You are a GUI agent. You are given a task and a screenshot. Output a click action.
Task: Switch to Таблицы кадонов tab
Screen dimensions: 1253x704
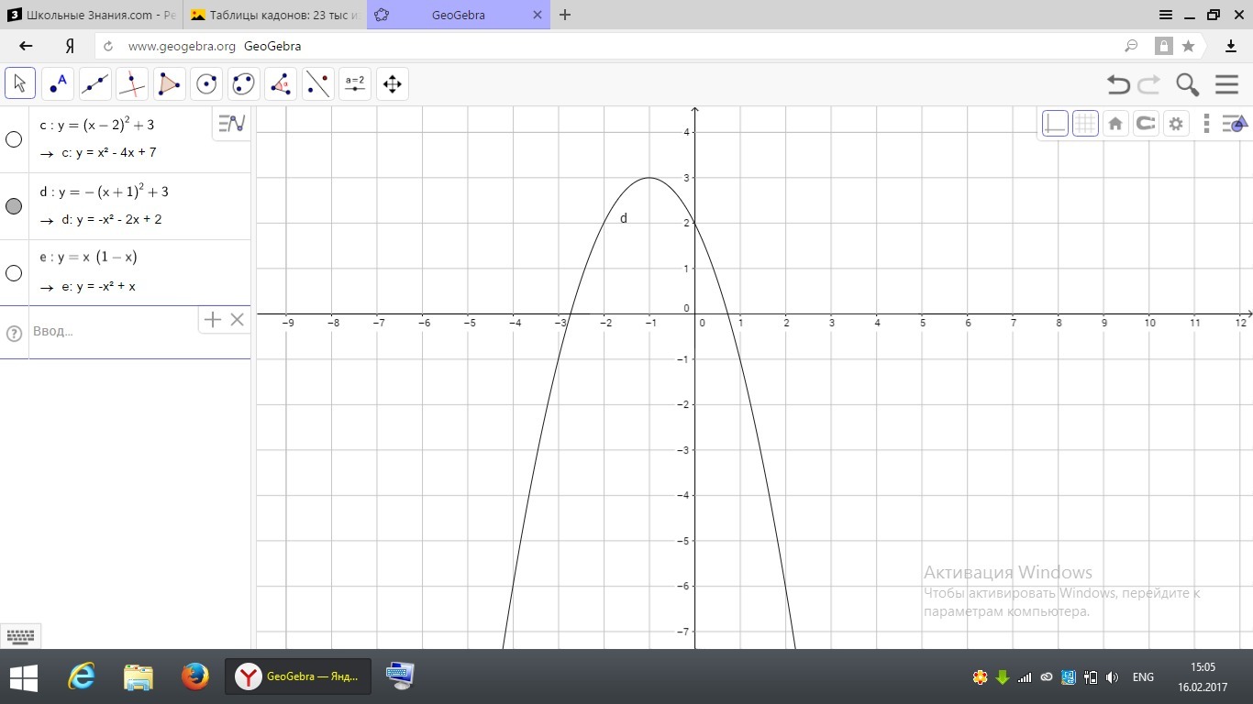tap(275, 15)
